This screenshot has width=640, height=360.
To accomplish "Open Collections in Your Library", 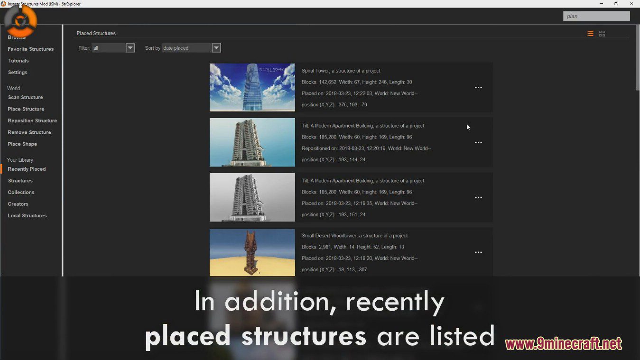I will pos(21,193).
